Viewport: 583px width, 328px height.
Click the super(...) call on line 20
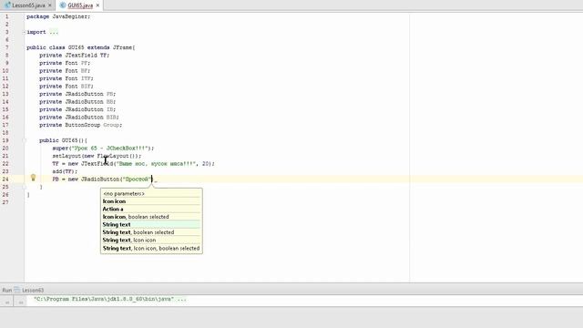[x=103, y=148]
